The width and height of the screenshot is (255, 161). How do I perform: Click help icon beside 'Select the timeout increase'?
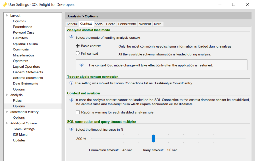click(x=71, y=129)
